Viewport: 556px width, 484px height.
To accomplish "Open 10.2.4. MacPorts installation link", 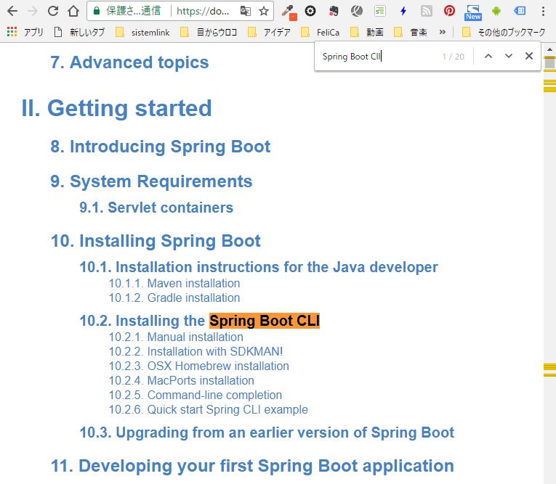I will click(182, 381).
